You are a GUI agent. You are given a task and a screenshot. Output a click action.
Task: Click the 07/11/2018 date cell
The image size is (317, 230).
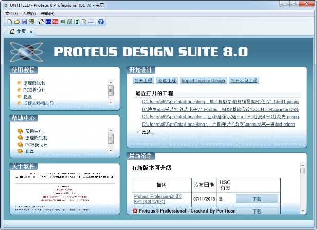pyautogui.click(x=204, y=199)
